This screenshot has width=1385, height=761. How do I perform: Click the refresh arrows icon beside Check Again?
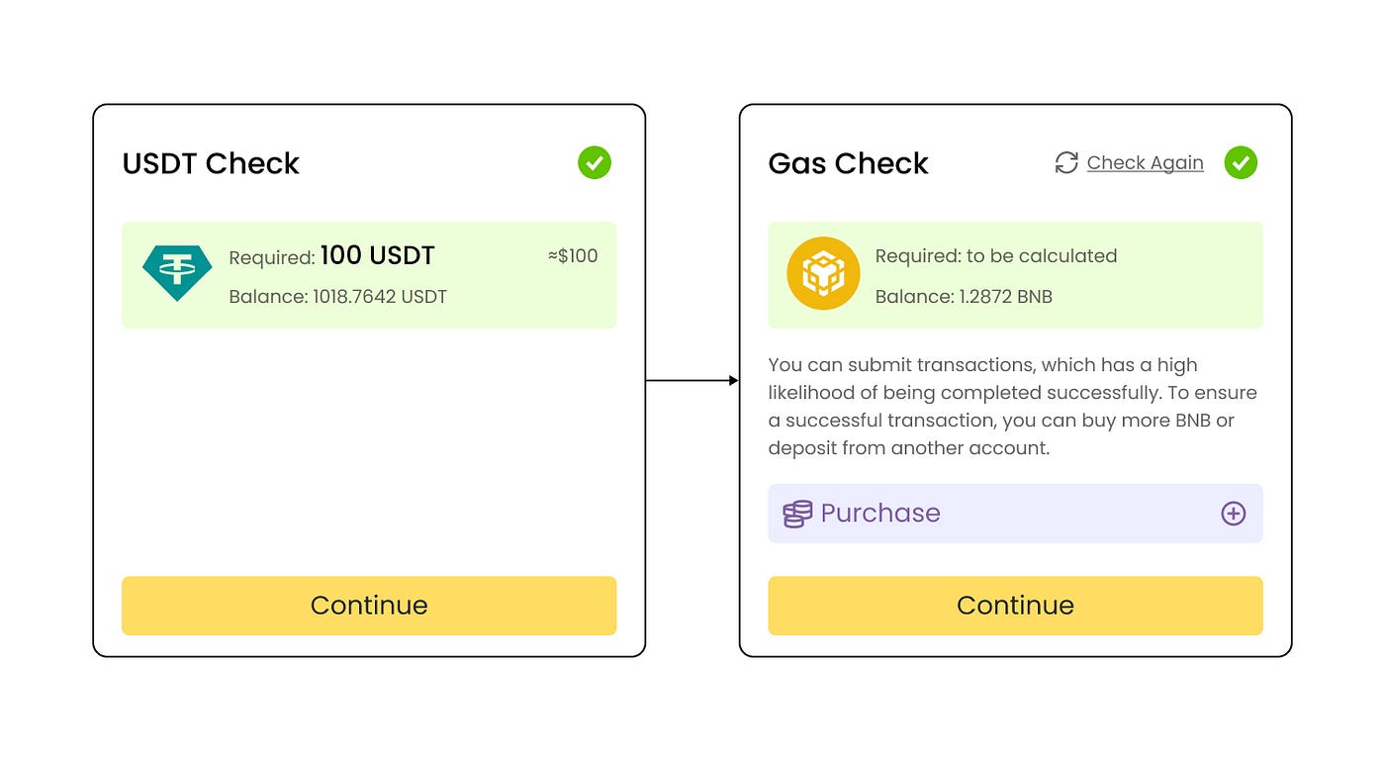coord(1065,163)
